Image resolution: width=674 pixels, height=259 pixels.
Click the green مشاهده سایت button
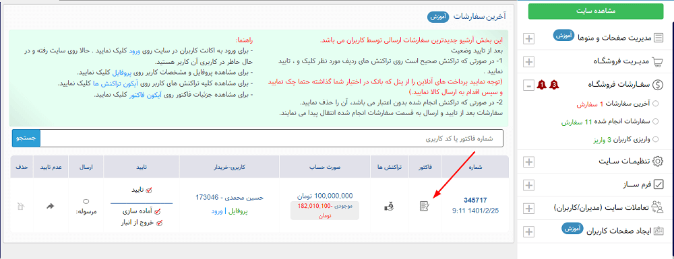pos(596,11)
